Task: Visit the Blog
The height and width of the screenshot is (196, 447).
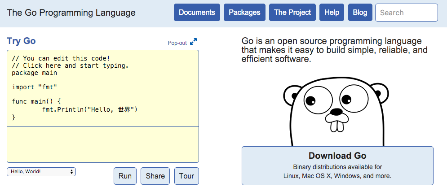Action: click(x=360, y=13)
